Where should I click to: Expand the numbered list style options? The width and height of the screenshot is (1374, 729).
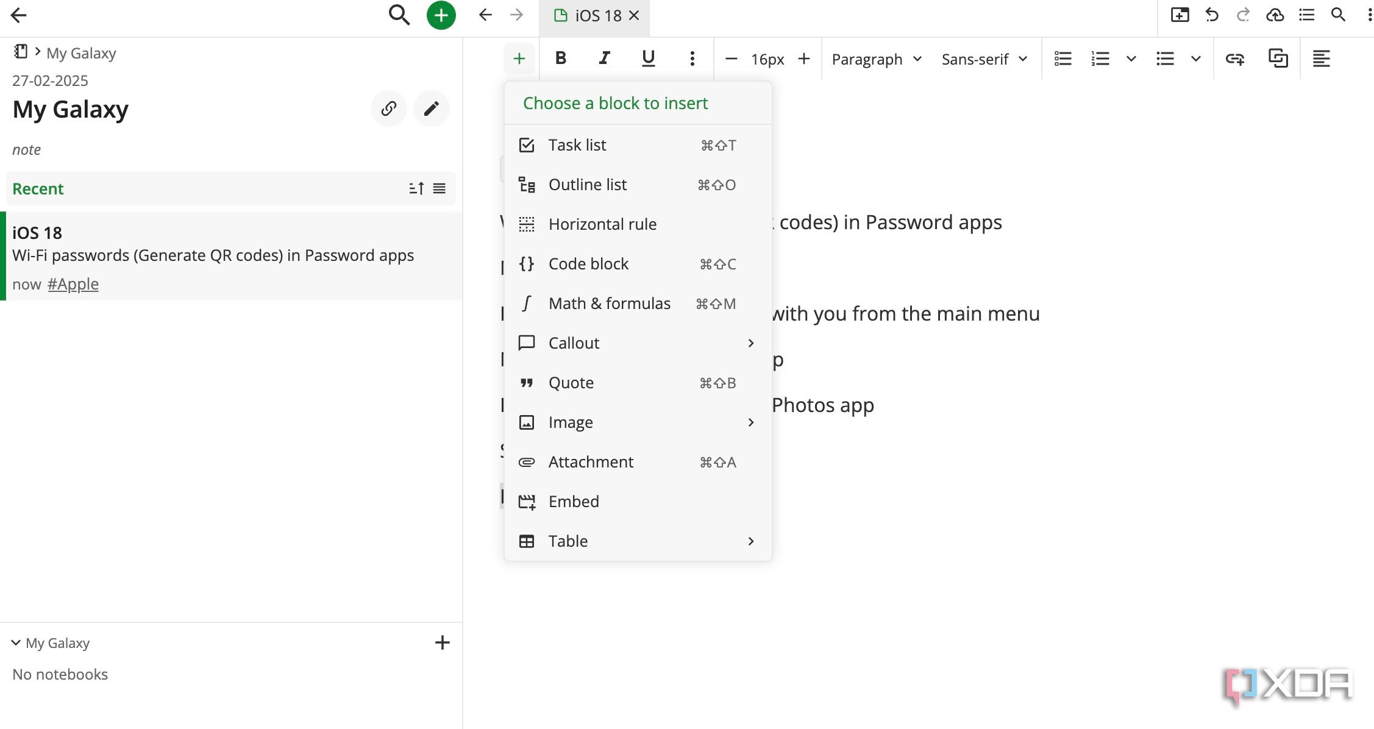(1131, 59)
